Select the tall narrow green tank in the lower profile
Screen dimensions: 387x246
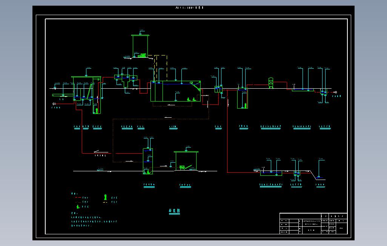coord(148,161)
